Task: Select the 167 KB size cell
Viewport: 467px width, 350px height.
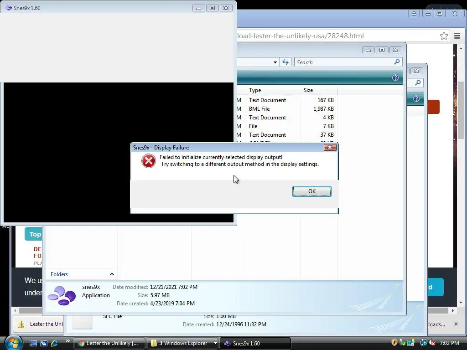Action: pyautogui.click(x=325, y=100)
